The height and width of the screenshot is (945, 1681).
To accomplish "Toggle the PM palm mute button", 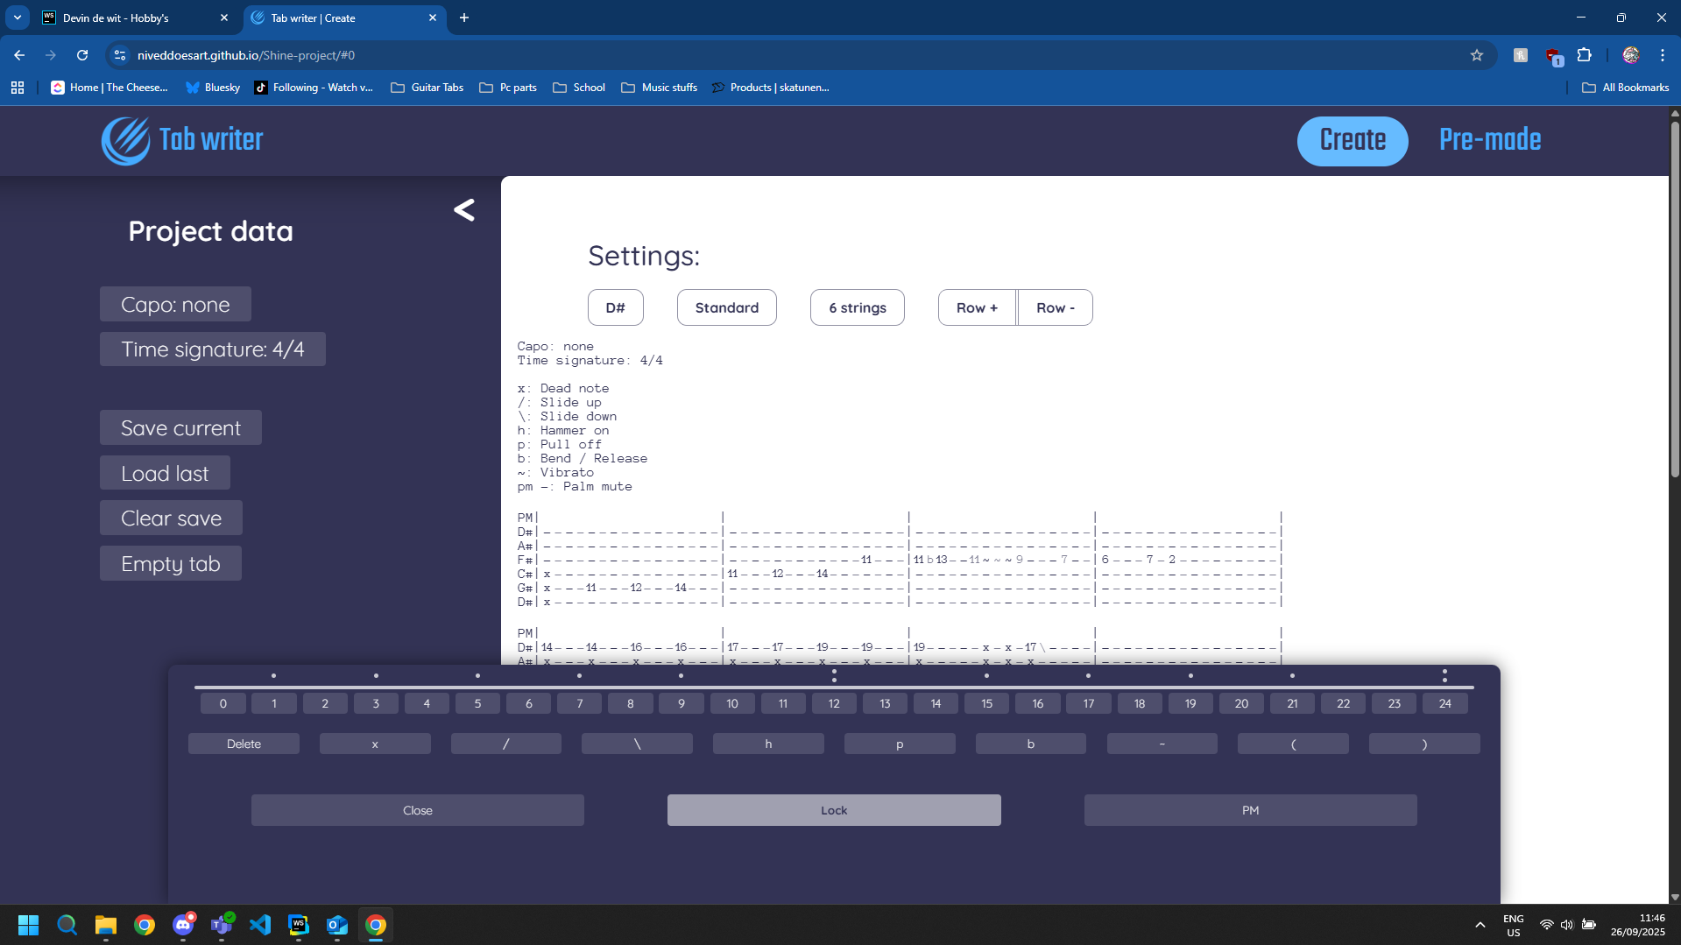I will [1250, 810].
